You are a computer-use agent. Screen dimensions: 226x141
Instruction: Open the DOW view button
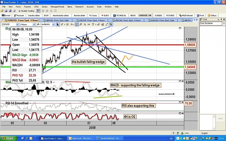(46, 16)
